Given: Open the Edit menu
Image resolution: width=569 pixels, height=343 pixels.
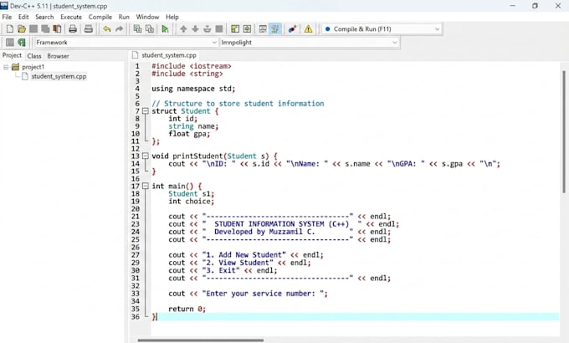Looking at the screenshot, I should (x=23, y=17).
